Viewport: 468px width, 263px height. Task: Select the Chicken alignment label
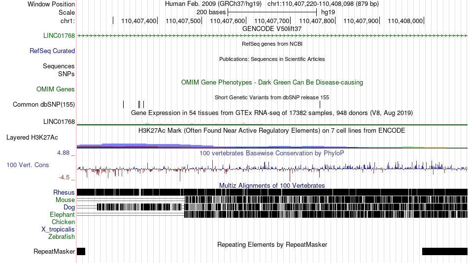tap(63, 222)
